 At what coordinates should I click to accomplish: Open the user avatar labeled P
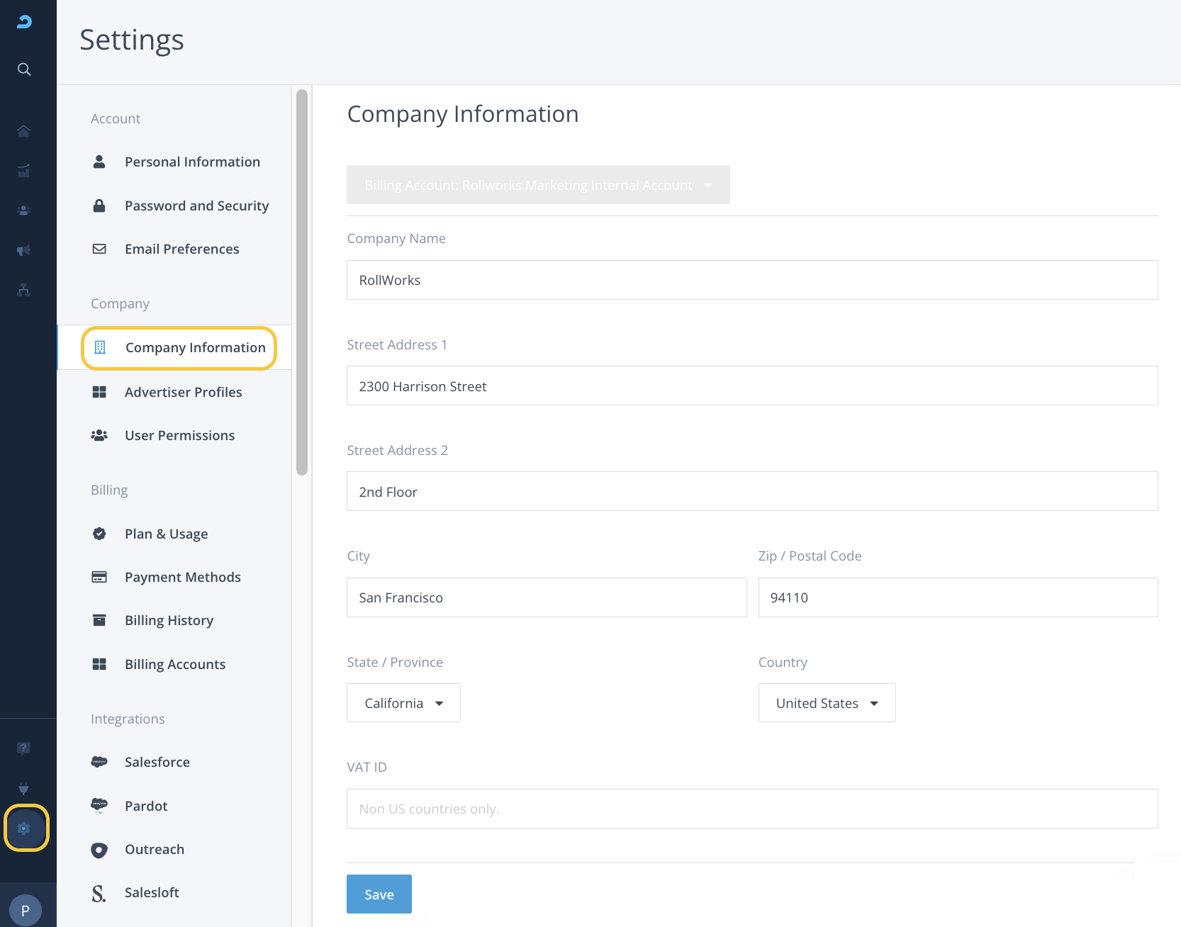pyautogui.click(x=26, y=910)
